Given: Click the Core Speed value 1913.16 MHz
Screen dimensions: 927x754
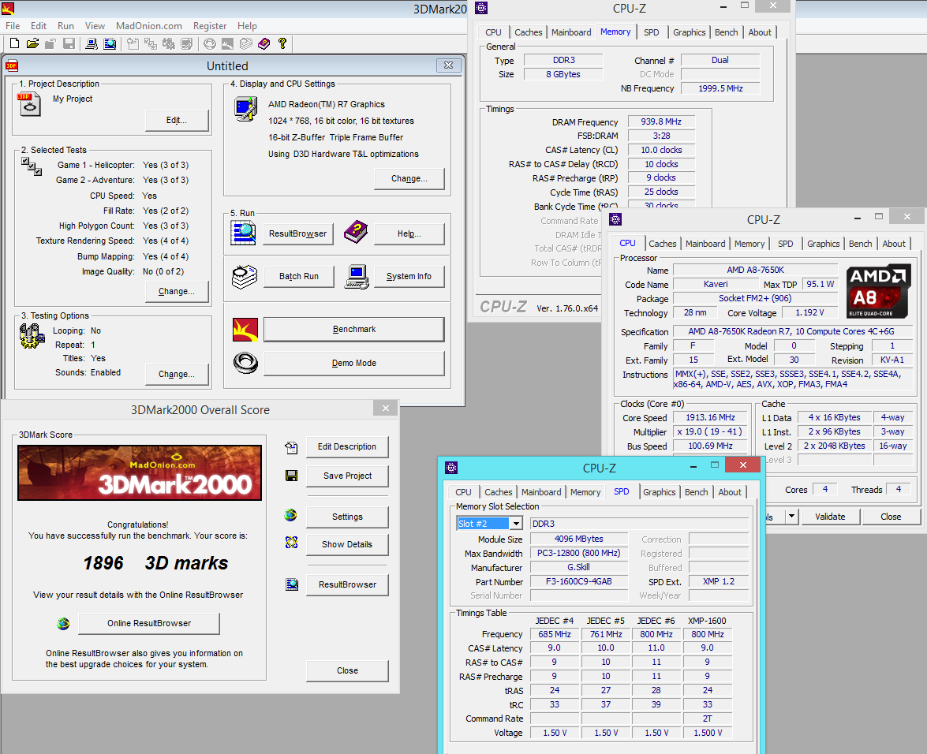Looking at the screenshot, I should tap(710, 417).
